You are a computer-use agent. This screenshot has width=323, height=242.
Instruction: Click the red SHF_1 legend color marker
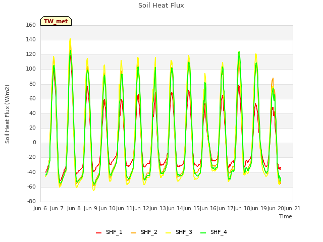pos(99,232)
